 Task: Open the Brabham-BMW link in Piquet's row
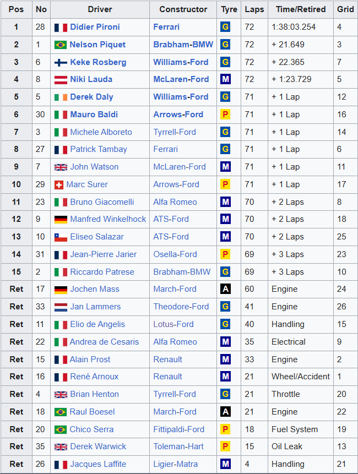click(x=183, y=45)
